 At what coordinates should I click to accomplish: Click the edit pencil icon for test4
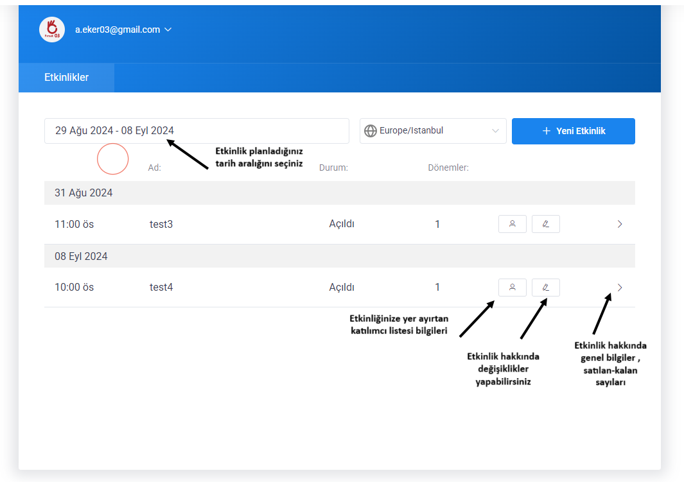pos(545,288)
